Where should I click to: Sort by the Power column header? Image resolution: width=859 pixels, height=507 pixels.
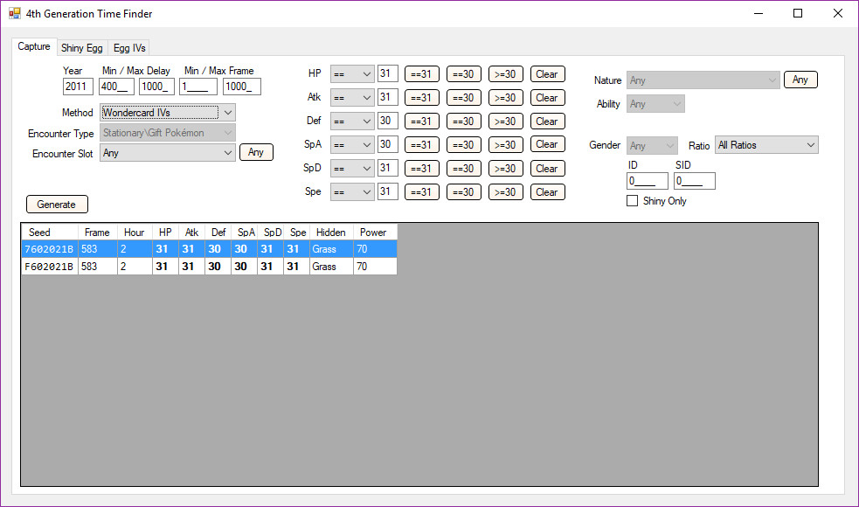375,233
